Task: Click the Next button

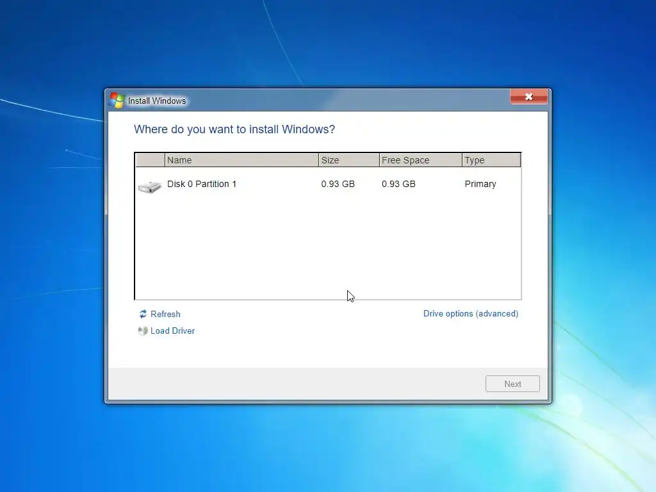Action: click(512, 384)
